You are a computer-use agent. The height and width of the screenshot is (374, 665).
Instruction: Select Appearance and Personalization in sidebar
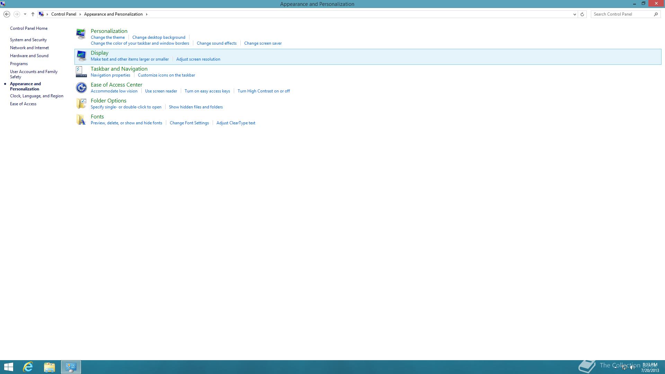coord(25,86)
